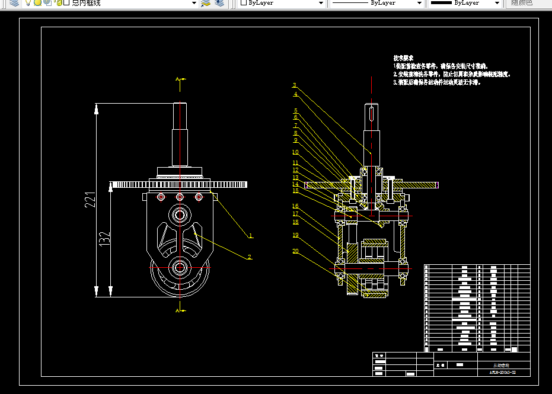Toggle the layer lock padlock icon
552x394 pixels.
tap(59, 3)
